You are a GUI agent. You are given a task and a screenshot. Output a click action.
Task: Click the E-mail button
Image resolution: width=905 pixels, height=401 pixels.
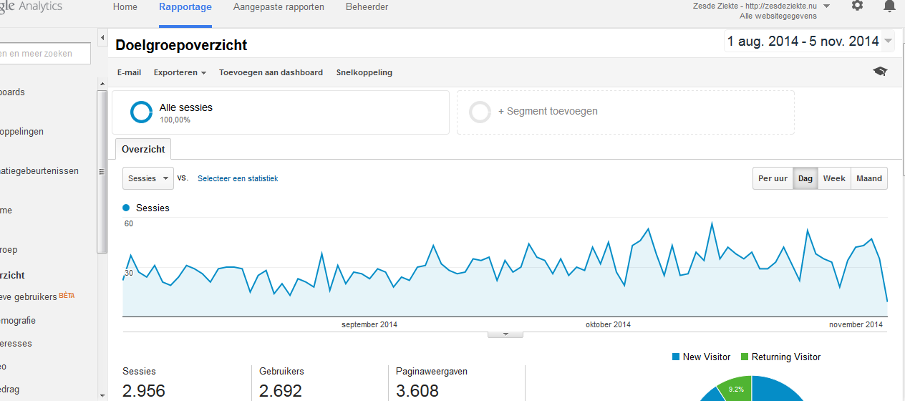click(129, 72)
